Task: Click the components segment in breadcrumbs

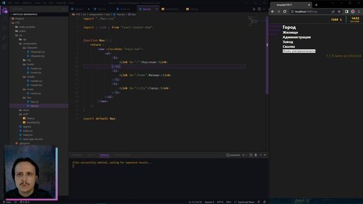Action: click(96, 14)
